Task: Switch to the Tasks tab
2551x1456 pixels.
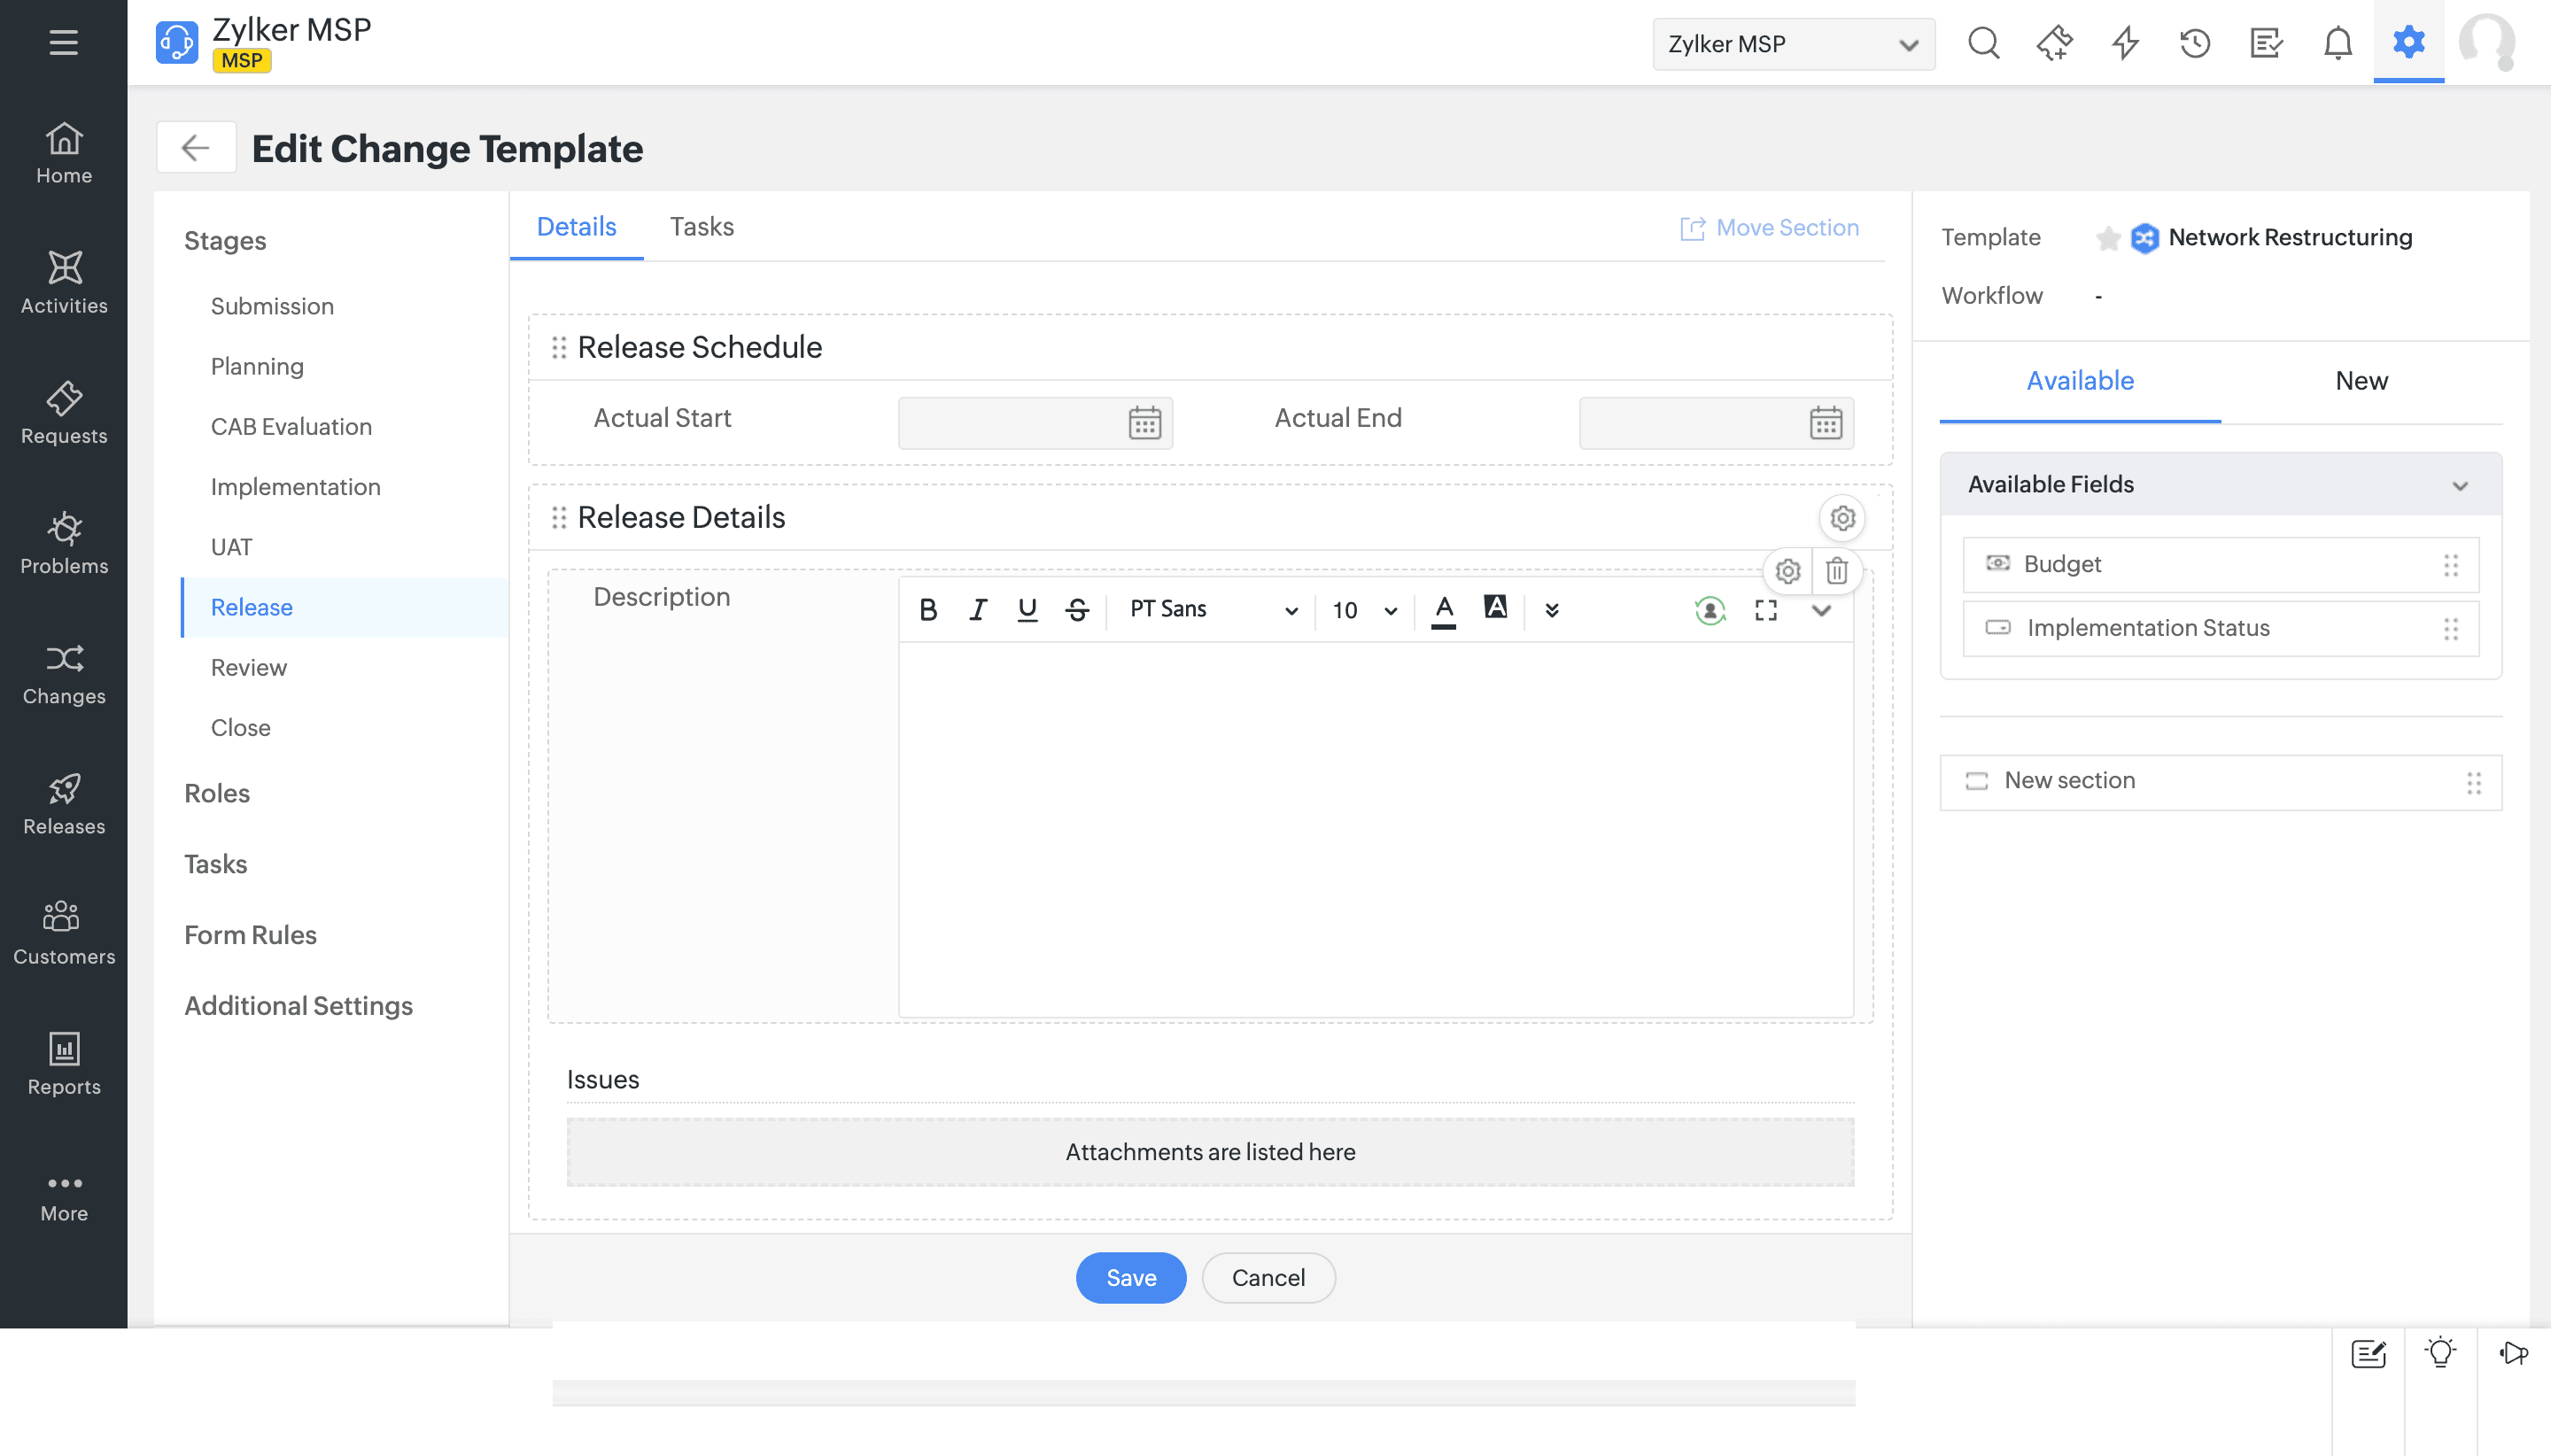Action: pos(701,227)
